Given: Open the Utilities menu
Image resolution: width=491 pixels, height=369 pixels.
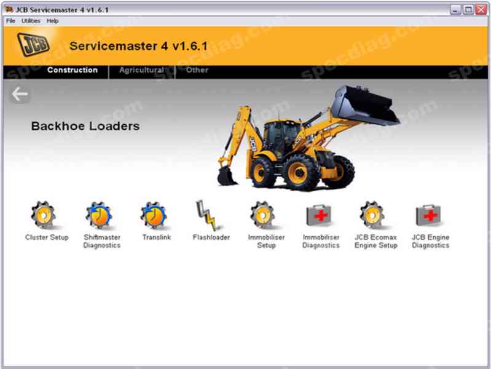Looking at the screenshot, I should point(31,21).
